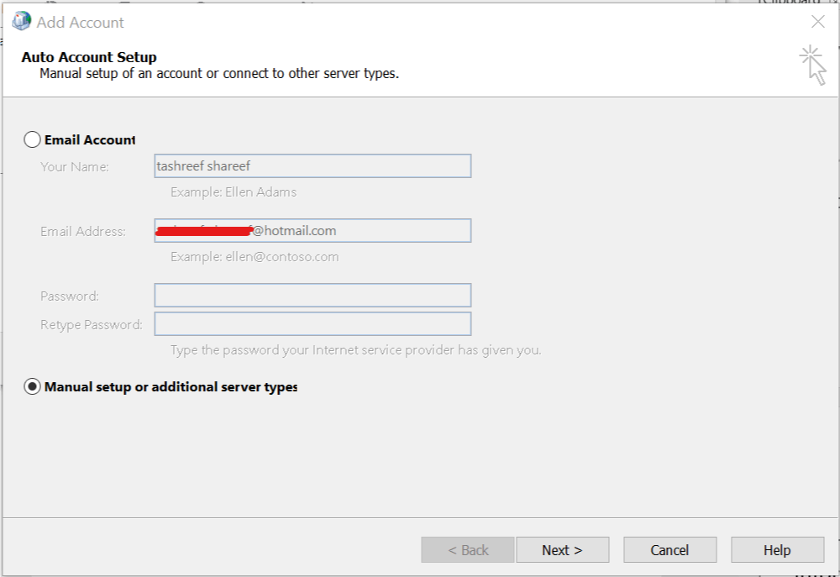840x577 pixels.
Task: Click the password provider hint text
Action: click(x=355, y=350)
